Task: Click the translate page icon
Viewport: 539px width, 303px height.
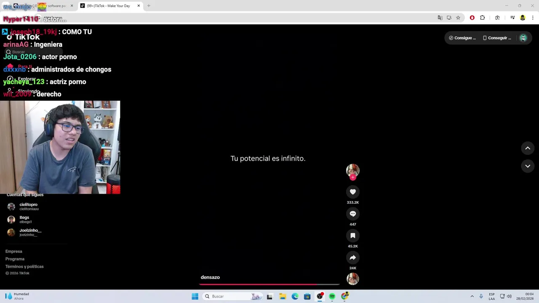Action: [440, 18]
